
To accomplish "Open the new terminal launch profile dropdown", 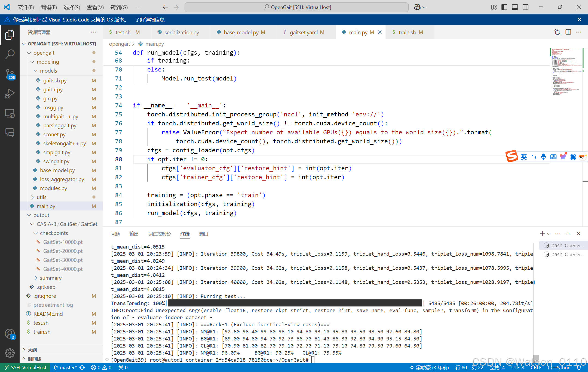I will (x=549, y=234).
